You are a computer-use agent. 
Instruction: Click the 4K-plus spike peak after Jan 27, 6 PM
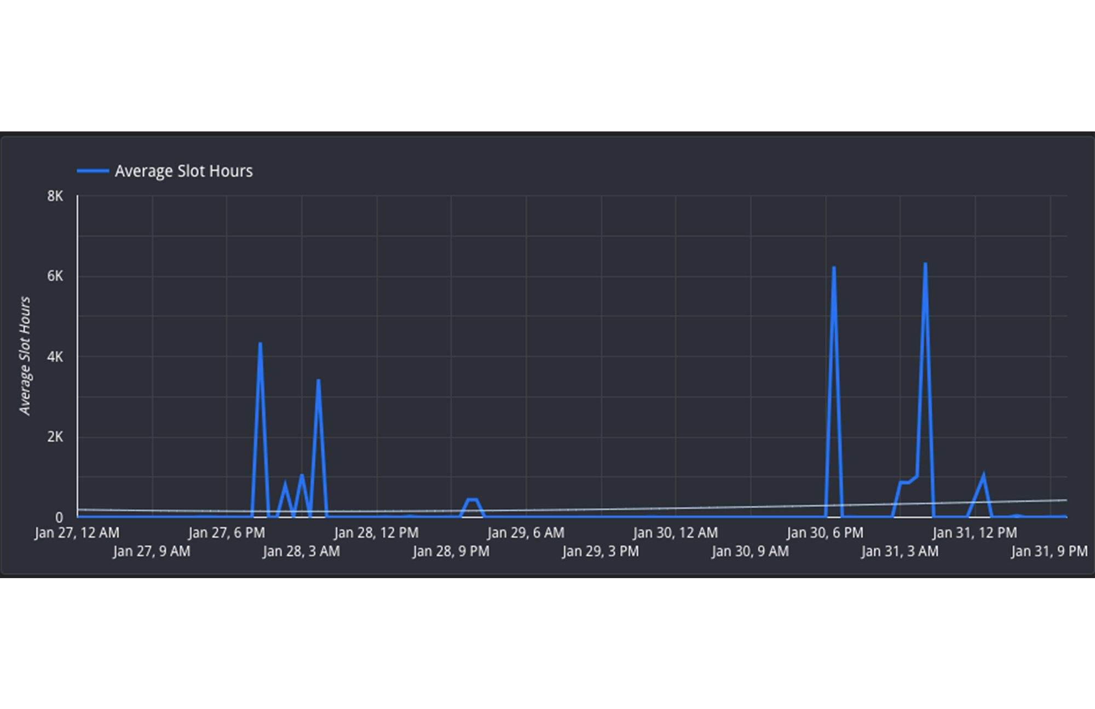[260, 343]
